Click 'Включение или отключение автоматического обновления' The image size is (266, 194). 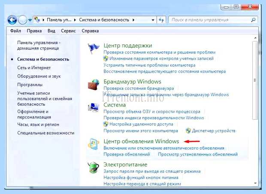coord(164,148)
